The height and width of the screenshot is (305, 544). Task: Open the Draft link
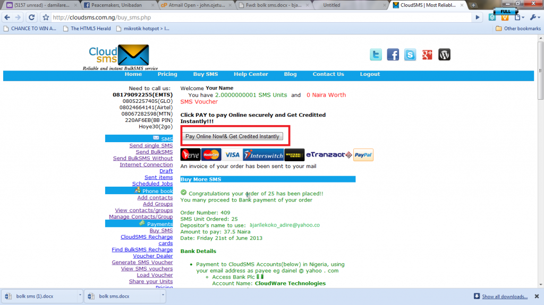166,171
